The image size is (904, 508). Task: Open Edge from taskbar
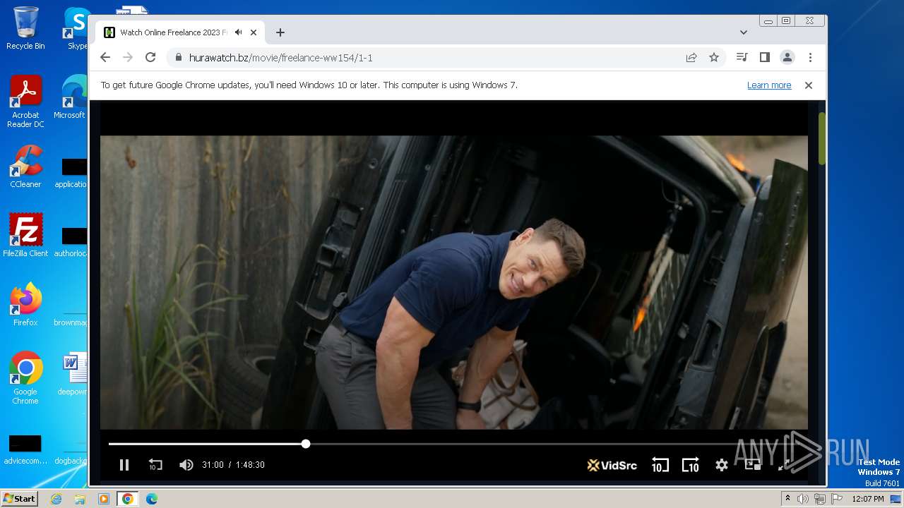click(152, 499)
